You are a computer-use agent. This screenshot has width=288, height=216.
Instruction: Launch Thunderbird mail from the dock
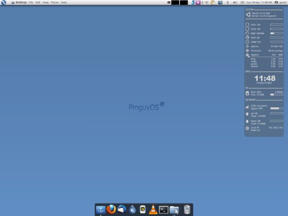pos(122,209)
